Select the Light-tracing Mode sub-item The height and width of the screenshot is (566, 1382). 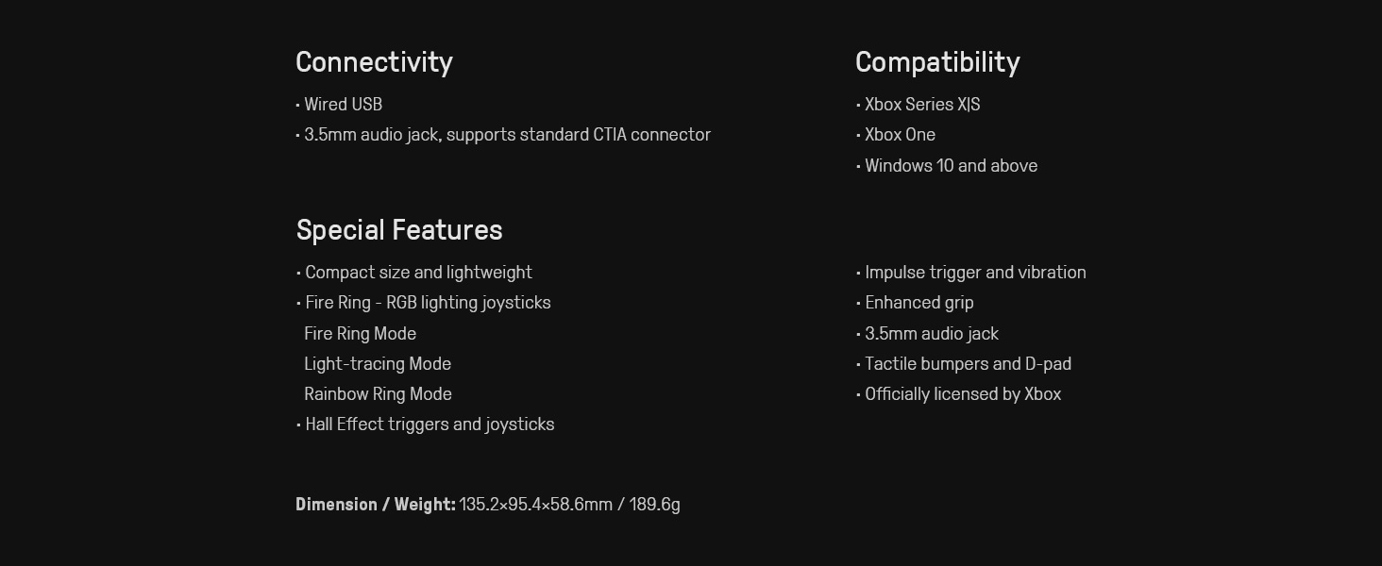378,364
